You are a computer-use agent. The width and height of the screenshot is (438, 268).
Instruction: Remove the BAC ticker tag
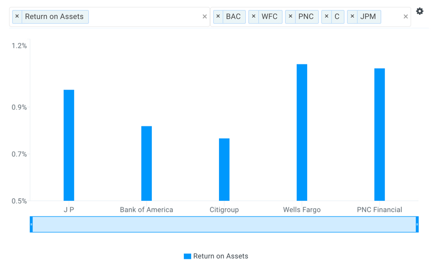click(218, 16)
